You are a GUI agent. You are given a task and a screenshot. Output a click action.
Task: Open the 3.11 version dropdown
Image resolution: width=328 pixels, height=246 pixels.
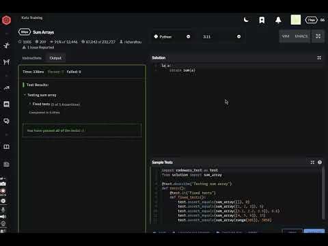pyautogui.click(x=221, y=36)
